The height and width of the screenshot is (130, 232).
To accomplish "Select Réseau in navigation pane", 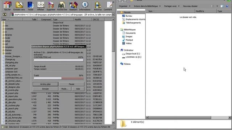I will [x=127, y=64].
